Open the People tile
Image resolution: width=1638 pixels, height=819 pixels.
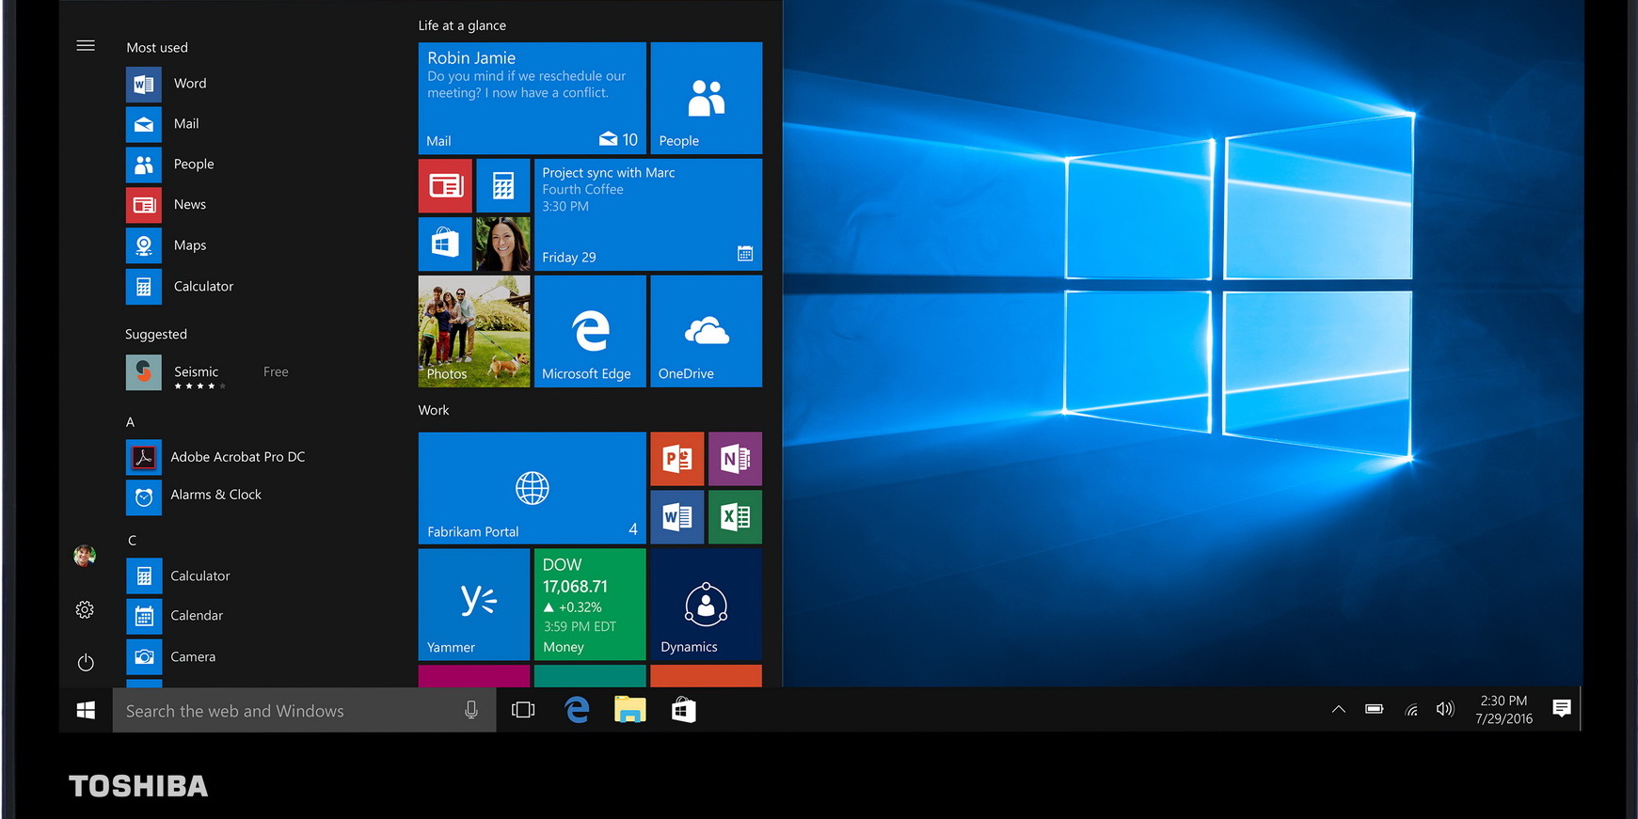707,98
